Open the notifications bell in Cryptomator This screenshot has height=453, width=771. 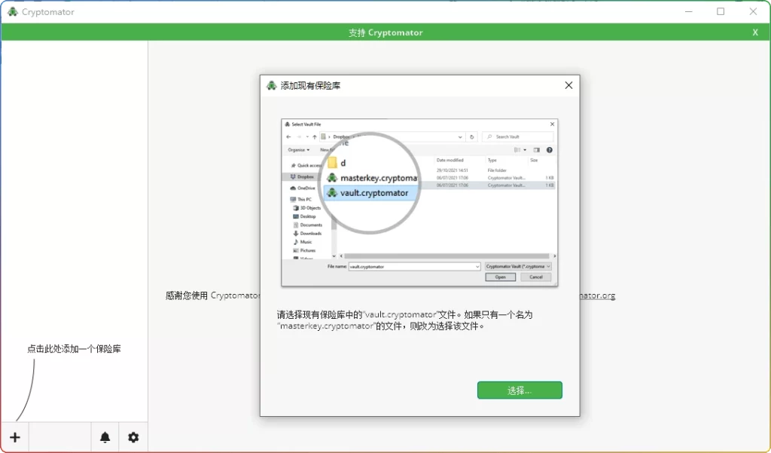click(x=105, y=437)
